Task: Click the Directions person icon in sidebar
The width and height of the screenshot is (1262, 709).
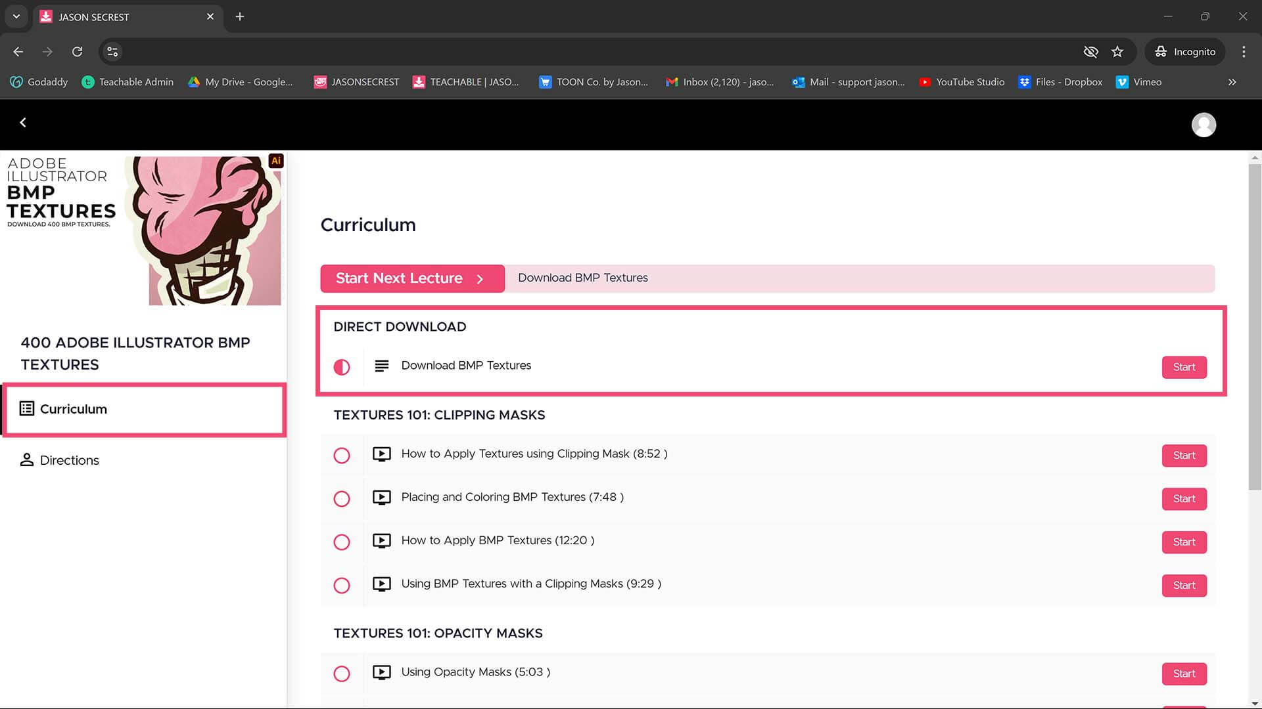Action: 26,460
